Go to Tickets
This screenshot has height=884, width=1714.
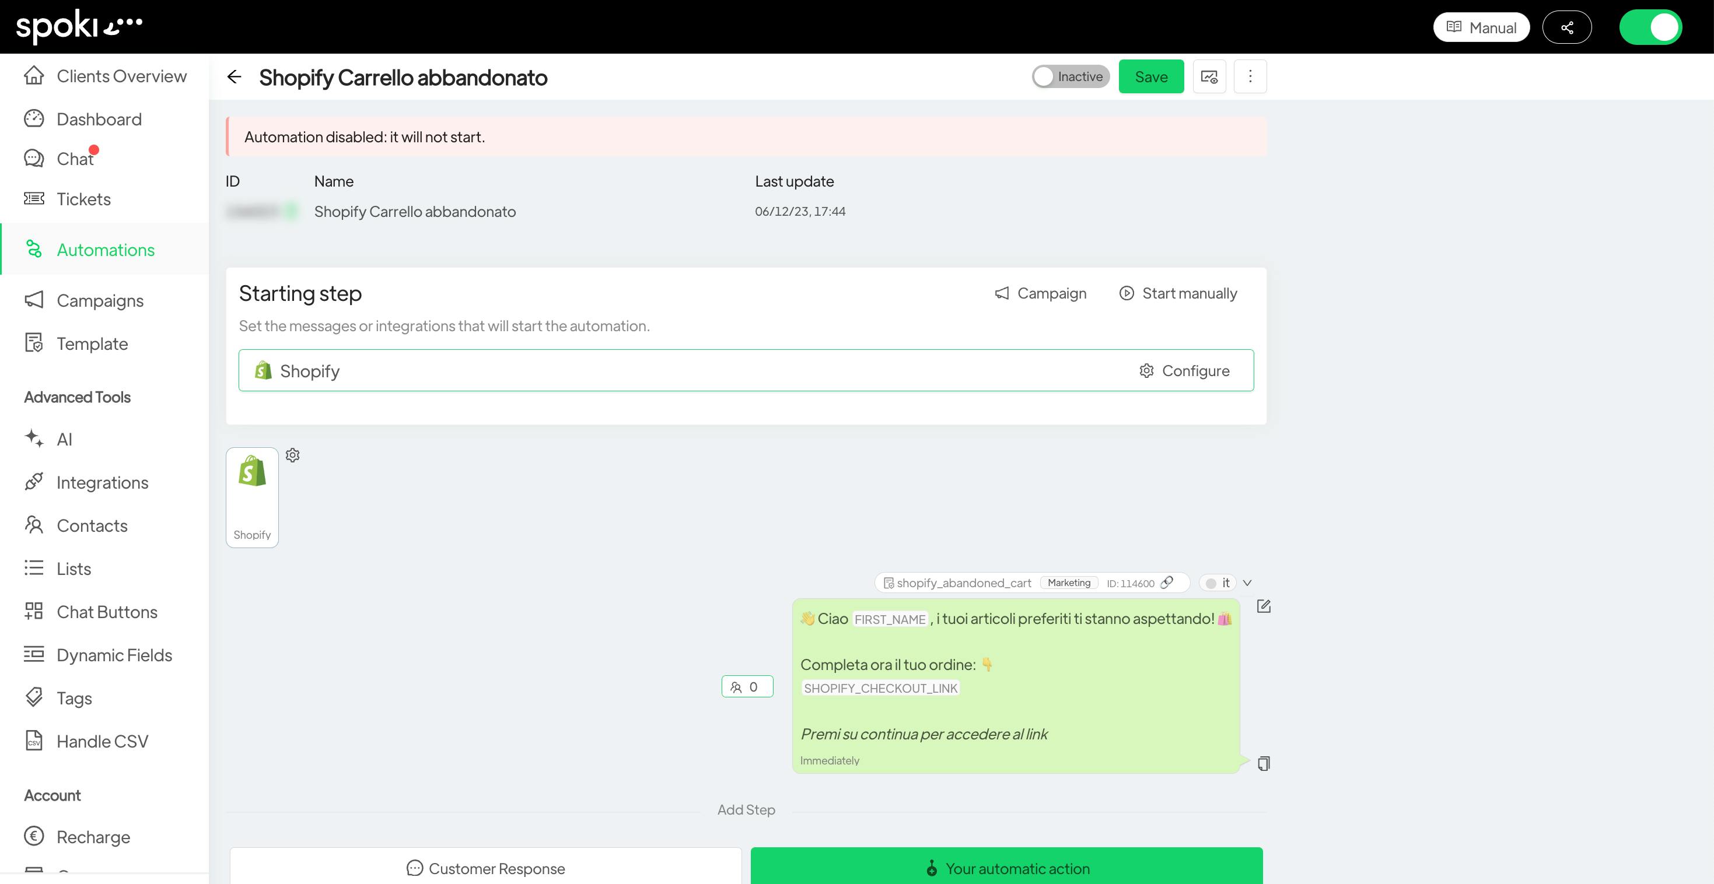tap(67, 199)
